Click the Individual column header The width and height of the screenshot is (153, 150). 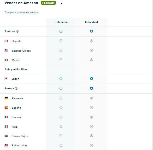pos(91,22)
